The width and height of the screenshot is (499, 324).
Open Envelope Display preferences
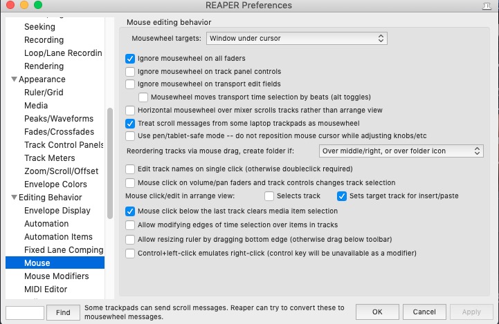point(57,211)
